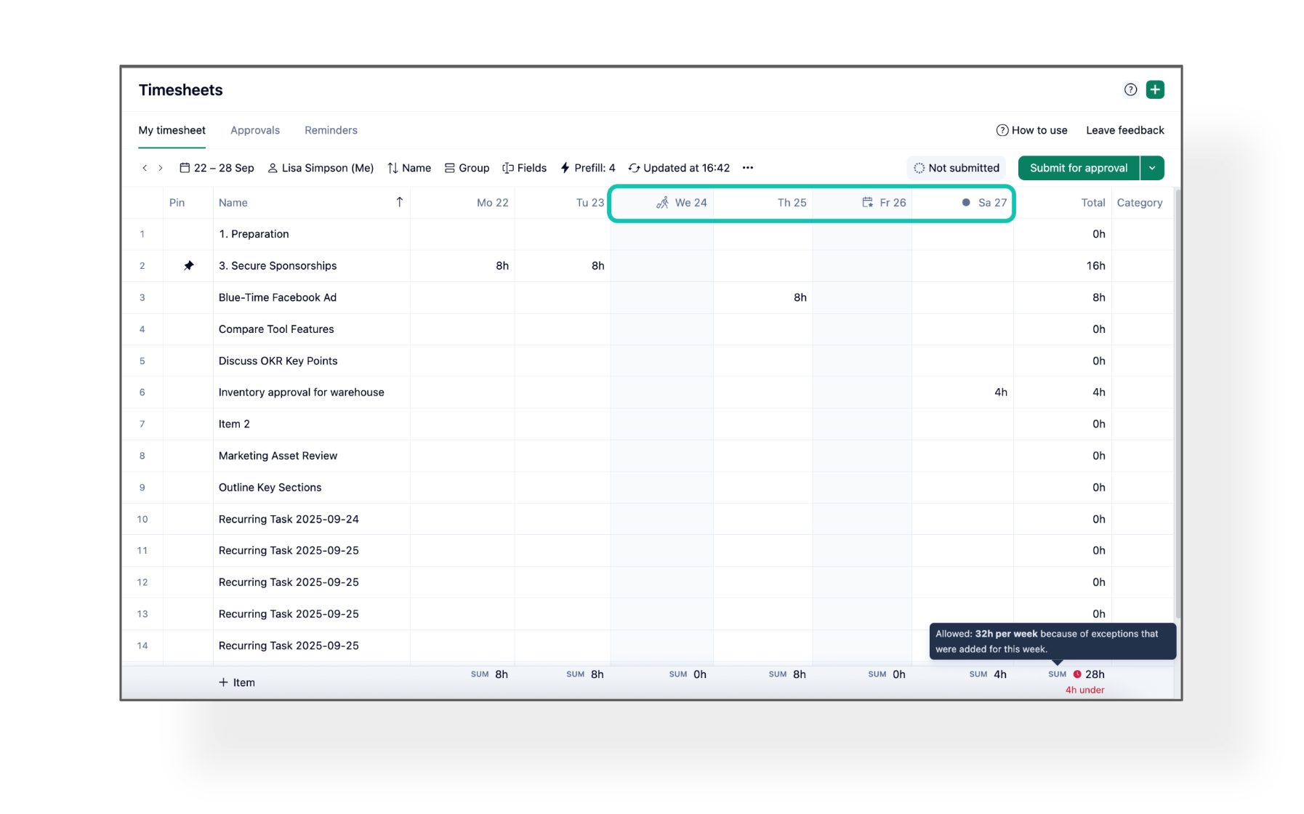Expand the Submit for approval dropdown arrow
This screenshot has width=1304, height=814.
1152,168
